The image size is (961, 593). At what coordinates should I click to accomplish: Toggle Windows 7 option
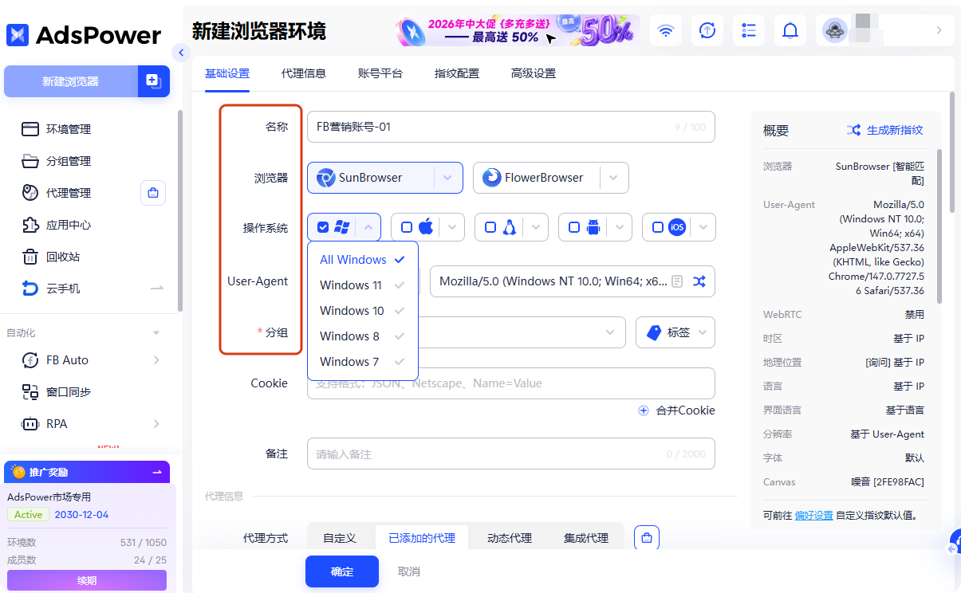363,362
